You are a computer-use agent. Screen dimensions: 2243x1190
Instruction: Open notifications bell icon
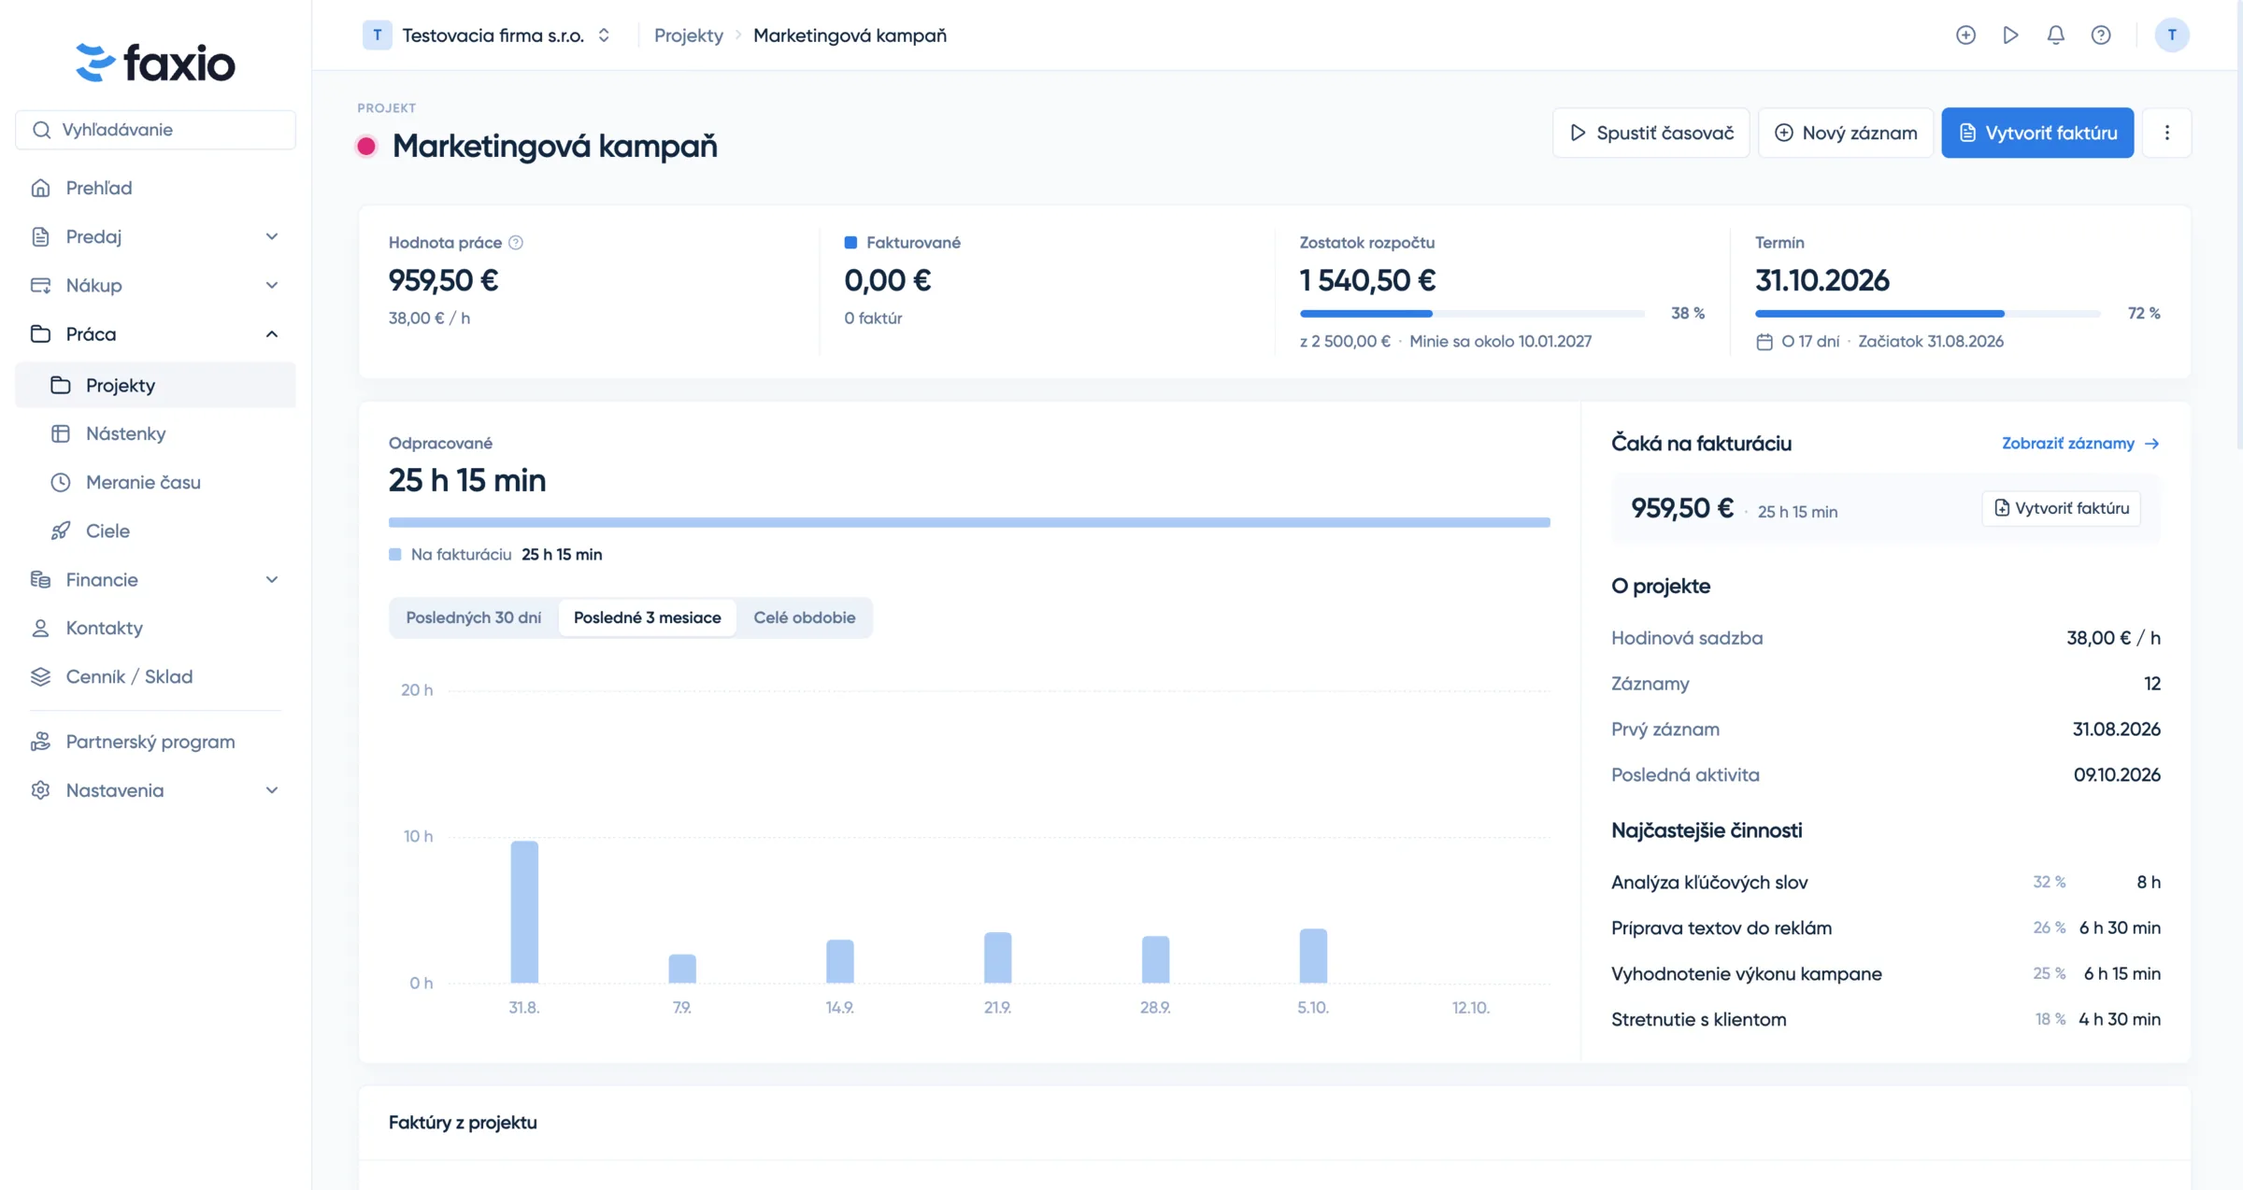[2055, 35]
